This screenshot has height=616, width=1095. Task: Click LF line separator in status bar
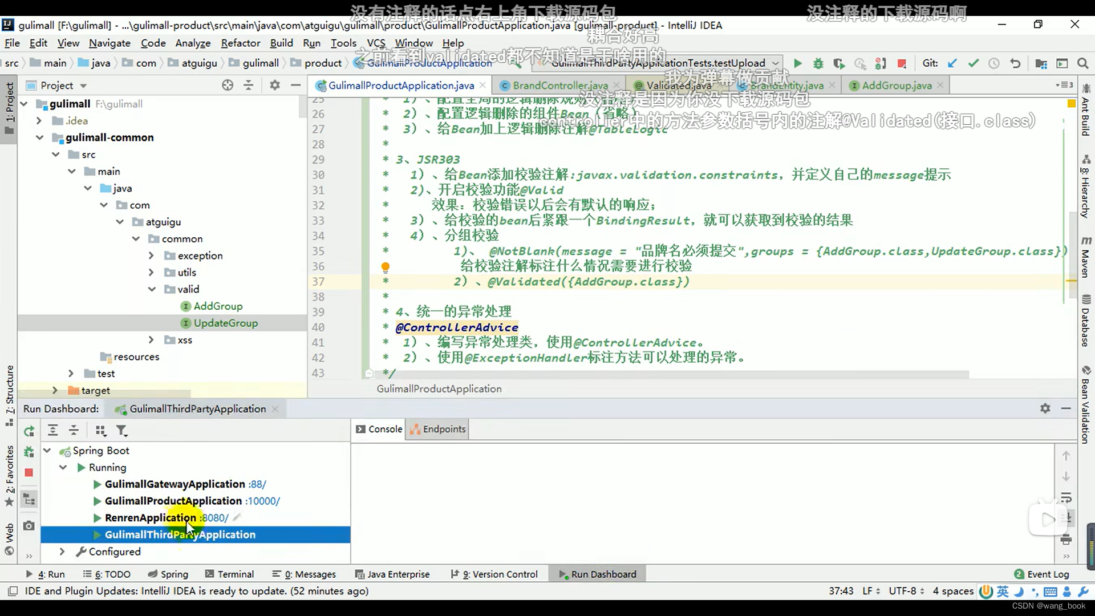point(871,591)
